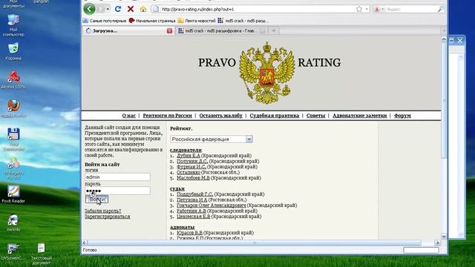Click the логин input with admin

pyautogui.click(x=117, y=177)
